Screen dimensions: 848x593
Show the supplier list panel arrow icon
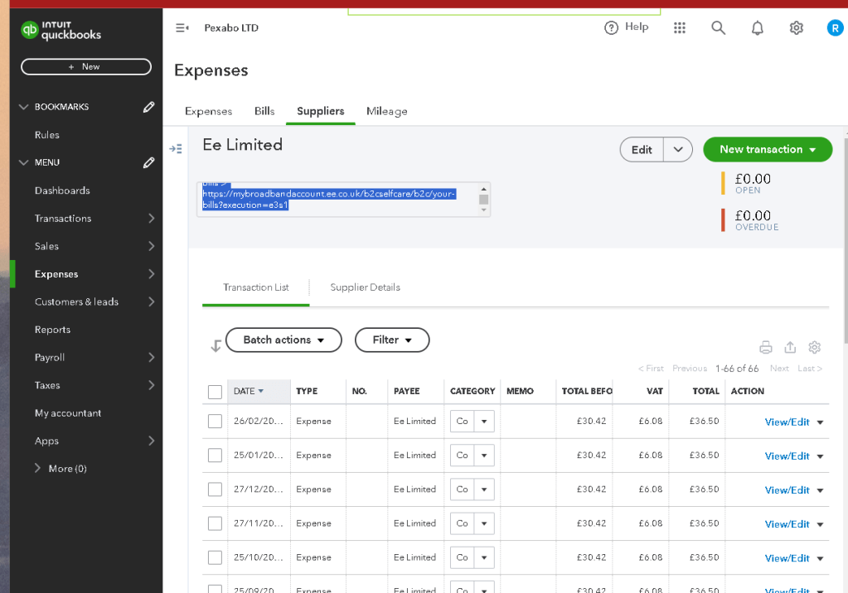[176, 148]
